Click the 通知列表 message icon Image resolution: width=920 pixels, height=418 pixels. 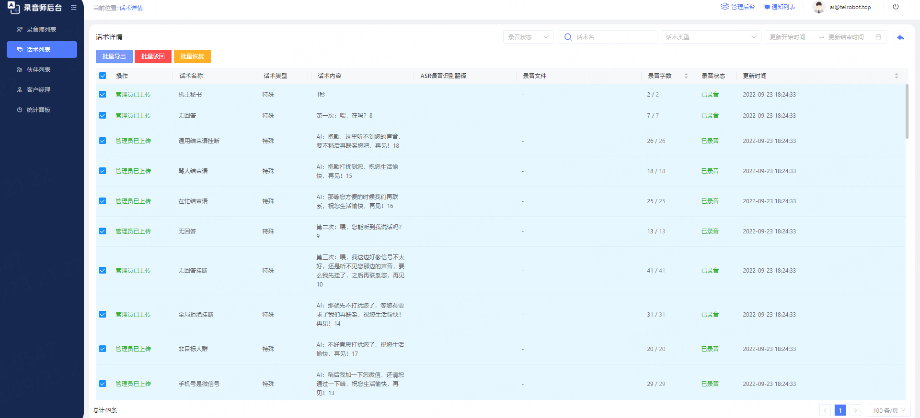point(767,7)
